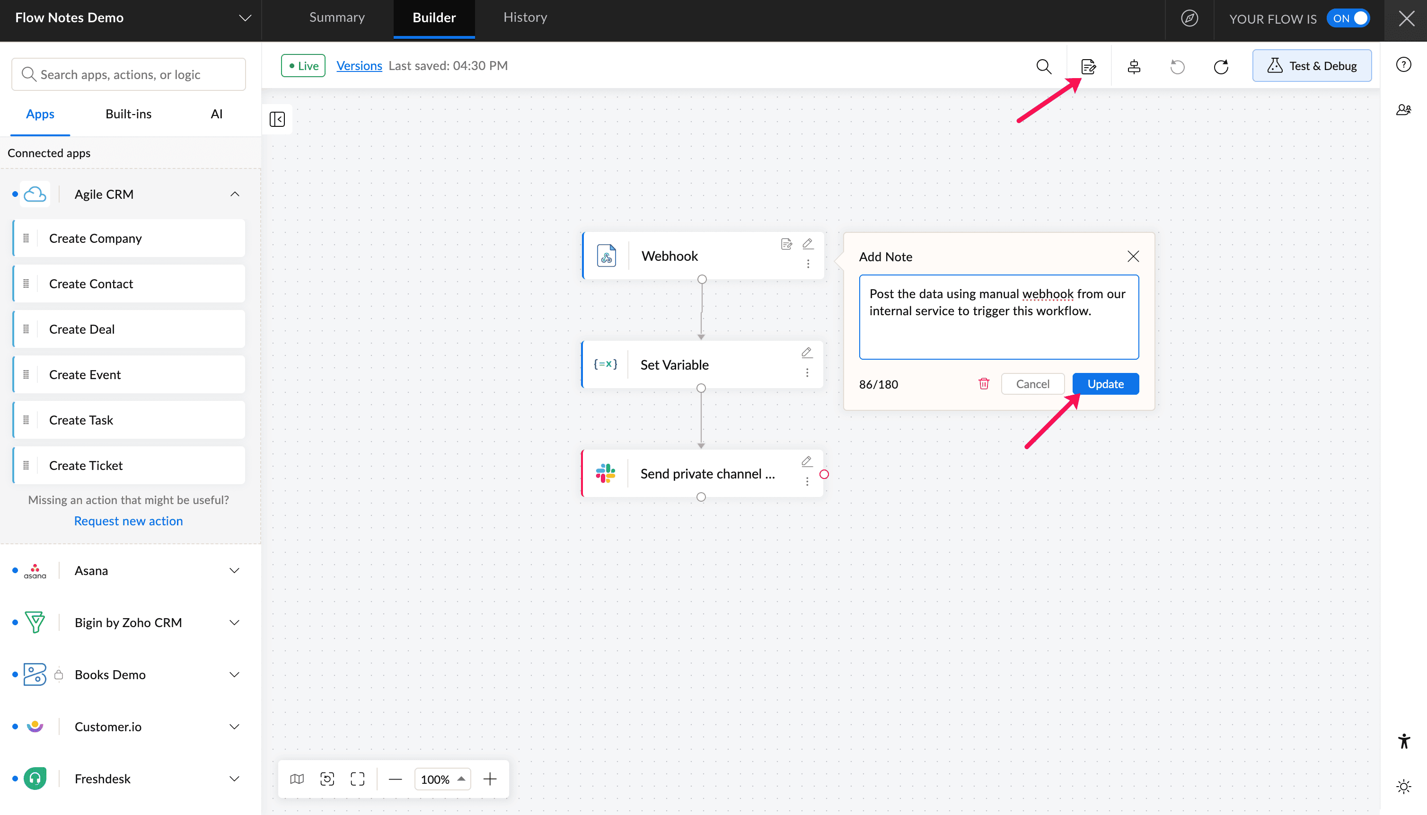
Task: Click the edit pencil on Webhook node
Action: tap(808, 243)
